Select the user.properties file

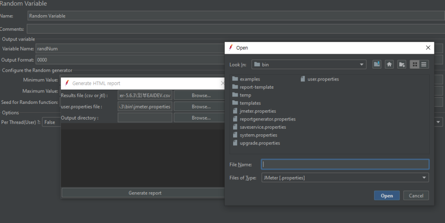[320, 79]
